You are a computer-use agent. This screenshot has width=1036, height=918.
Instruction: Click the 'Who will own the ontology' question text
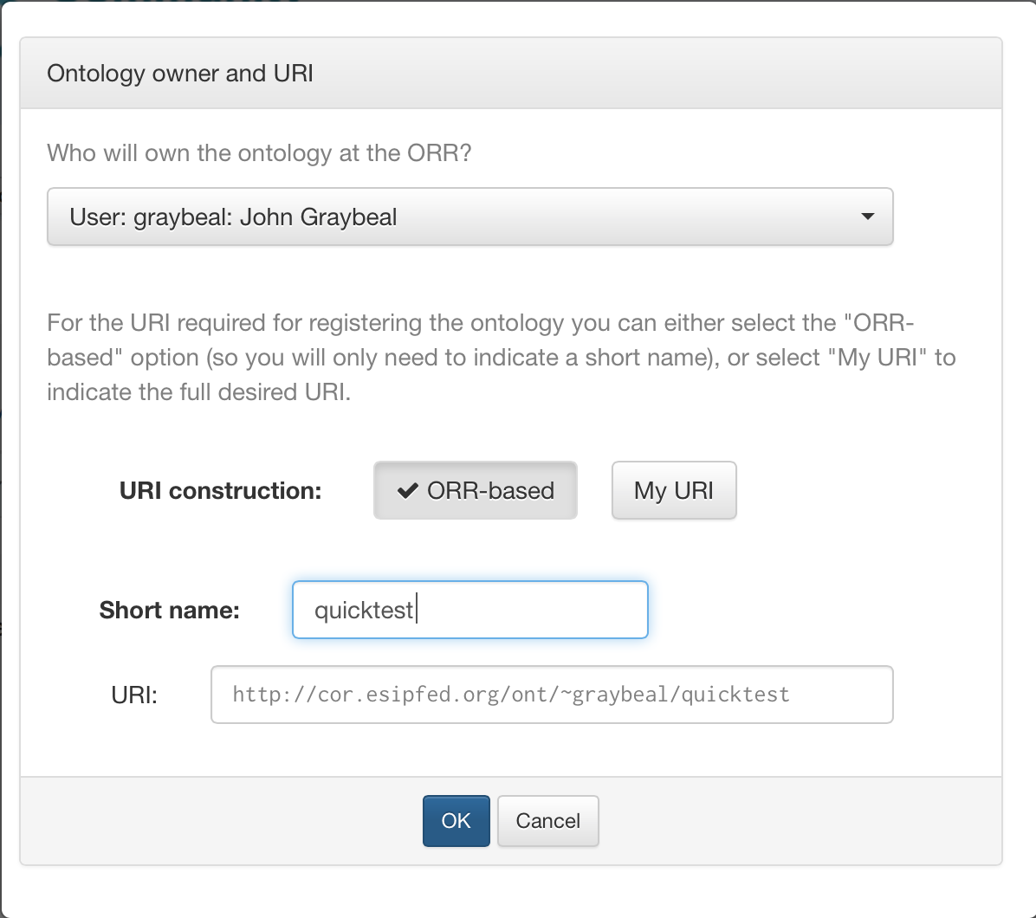click(x=259, y=153)
